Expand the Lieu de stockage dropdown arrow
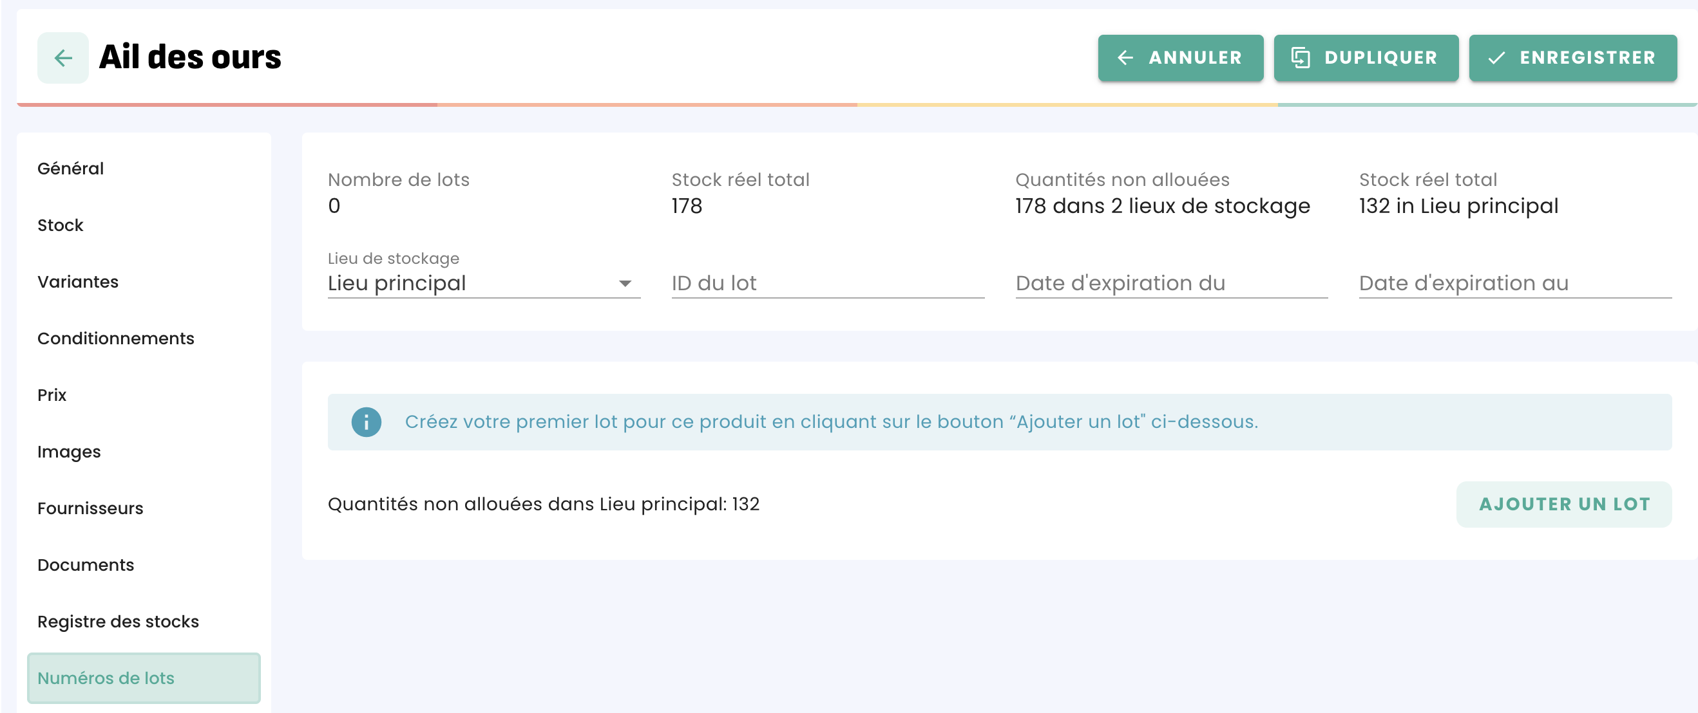The height and width of the screenshot is (713, 1698). pos(625,284)
